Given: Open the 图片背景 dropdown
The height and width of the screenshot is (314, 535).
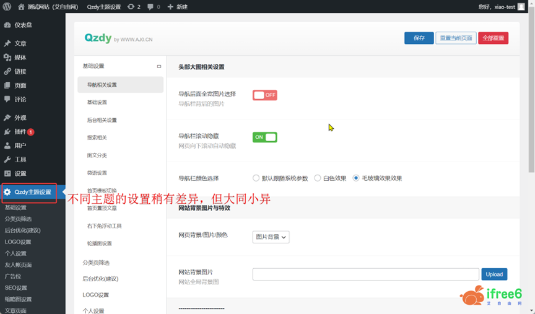Looking at the screenshot, I should point(271,237).
